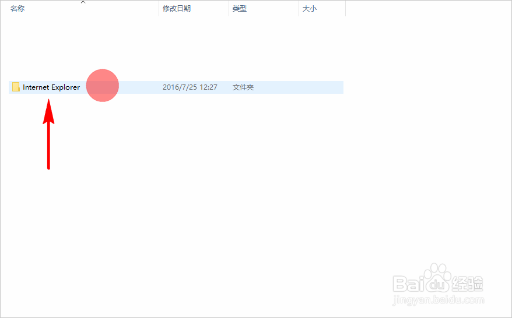The image size is (512, 318).
Task: Click the 2016/7/25 12:27 date cell
Action: click(190, 87)
